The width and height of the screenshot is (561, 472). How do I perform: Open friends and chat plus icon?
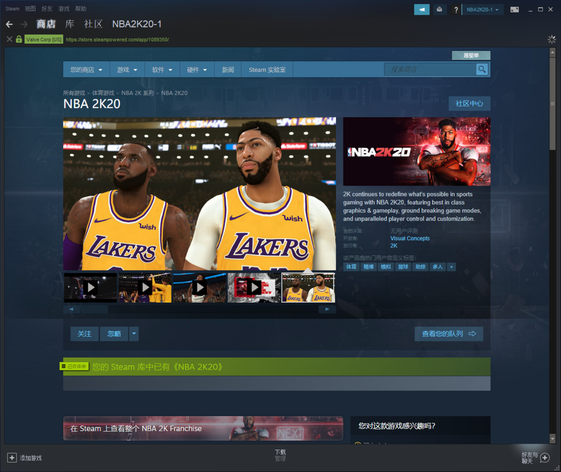(x=544, y=457)
